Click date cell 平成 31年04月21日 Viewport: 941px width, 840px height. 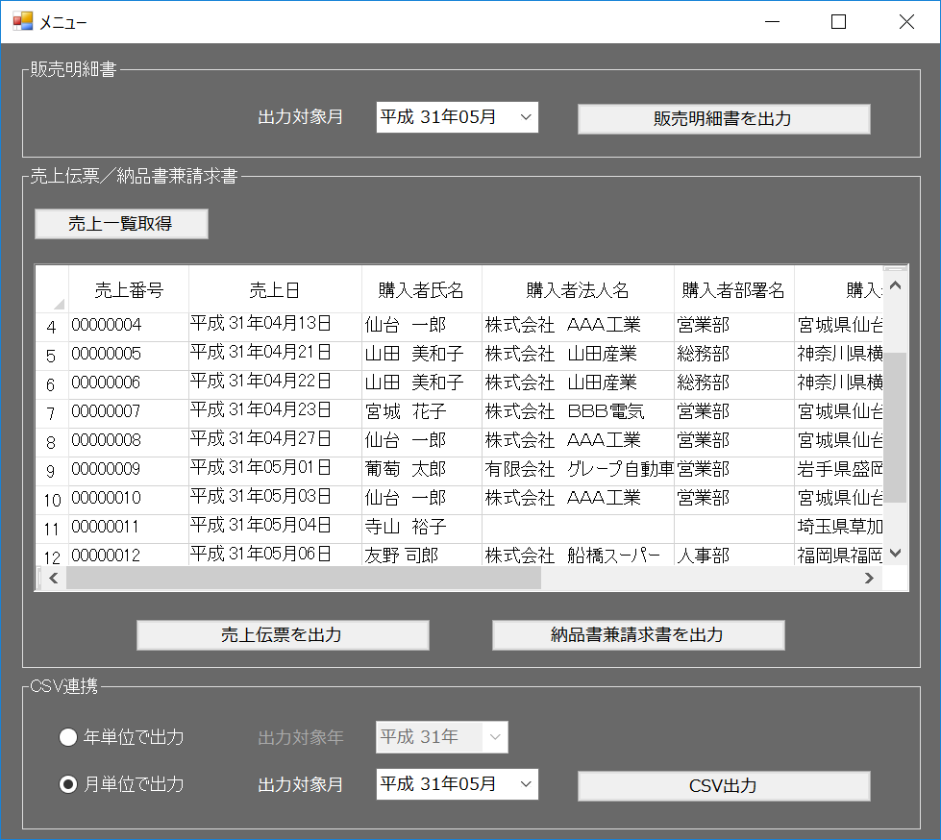[275, 356]
